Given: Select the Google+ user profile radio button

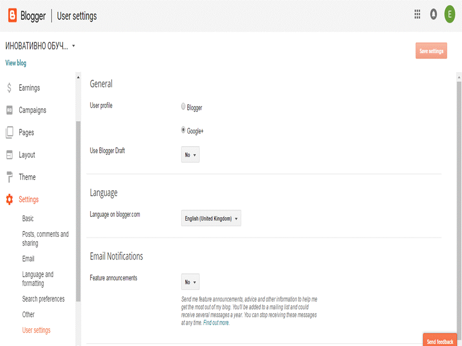Looking at the screenshot, I should pyautogui.click(x=183, y=129).
